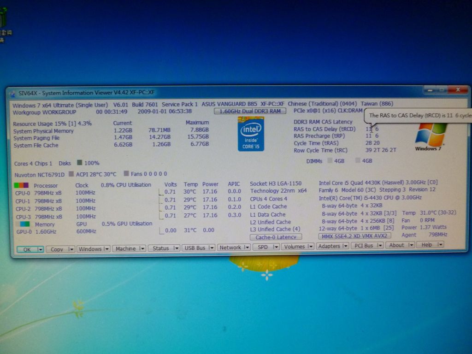Open the PCI Bus button's dropdown arrow
The width and height of the screenshot is (472, 354).
click(x=380, y=246)
